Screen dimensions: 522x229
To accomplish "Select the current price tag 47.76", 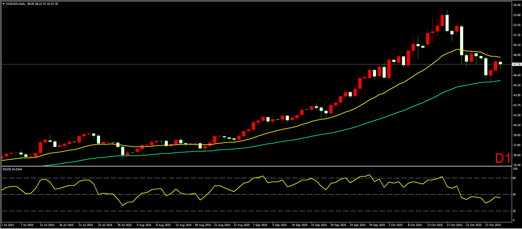I will click(517, 64).
